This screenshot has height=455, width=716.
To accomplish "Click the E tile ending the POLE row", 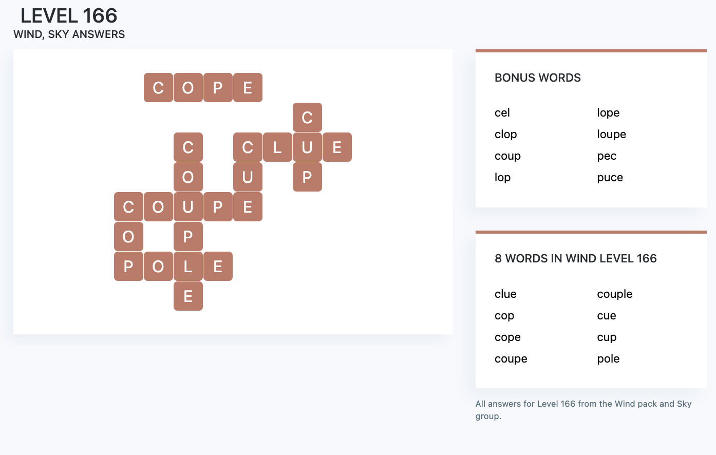I will coord(218,267).
